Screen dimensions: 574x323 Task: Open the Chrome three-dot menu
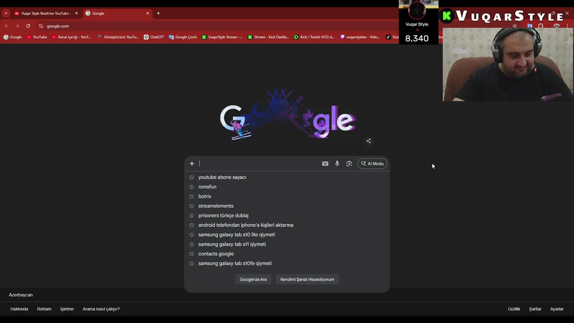tap(567, 26)
